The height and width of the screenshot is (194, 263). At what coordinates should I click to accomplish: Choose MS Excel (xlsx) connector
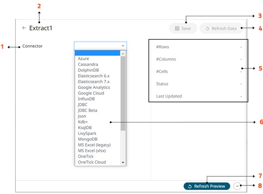point(92,151)
